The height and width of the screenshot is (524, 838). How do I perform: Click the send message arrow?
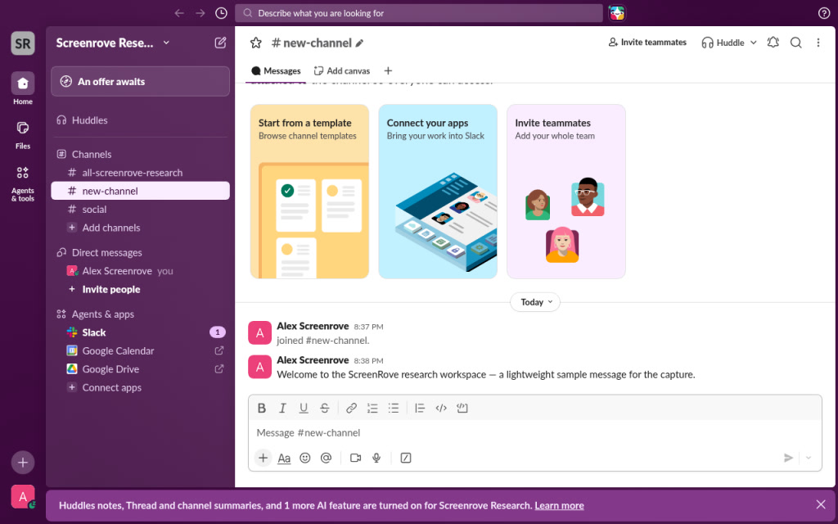pos(788,458)
